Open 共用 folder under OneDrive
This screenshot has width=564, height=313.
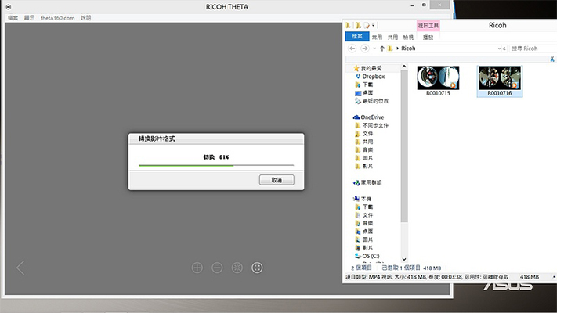367,142
